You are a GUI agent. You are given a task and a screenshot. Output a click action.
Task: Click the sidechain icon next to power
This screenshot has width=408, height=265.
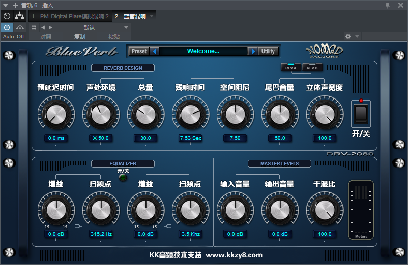point(20,27)
